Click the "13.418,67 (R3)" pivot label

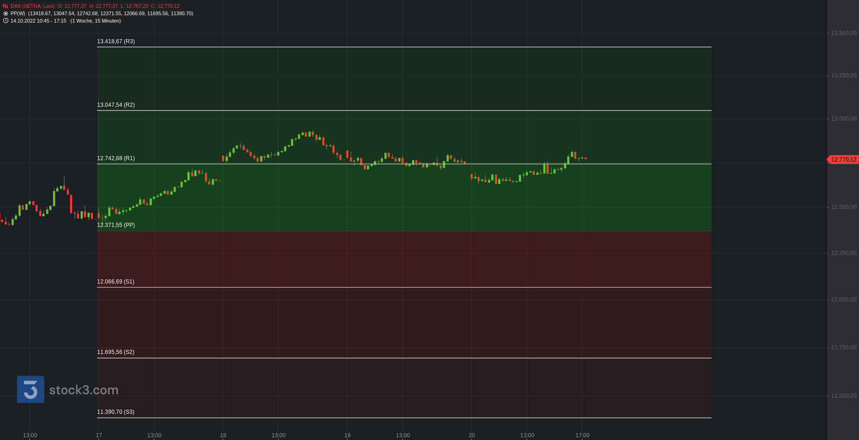[116, 41]
